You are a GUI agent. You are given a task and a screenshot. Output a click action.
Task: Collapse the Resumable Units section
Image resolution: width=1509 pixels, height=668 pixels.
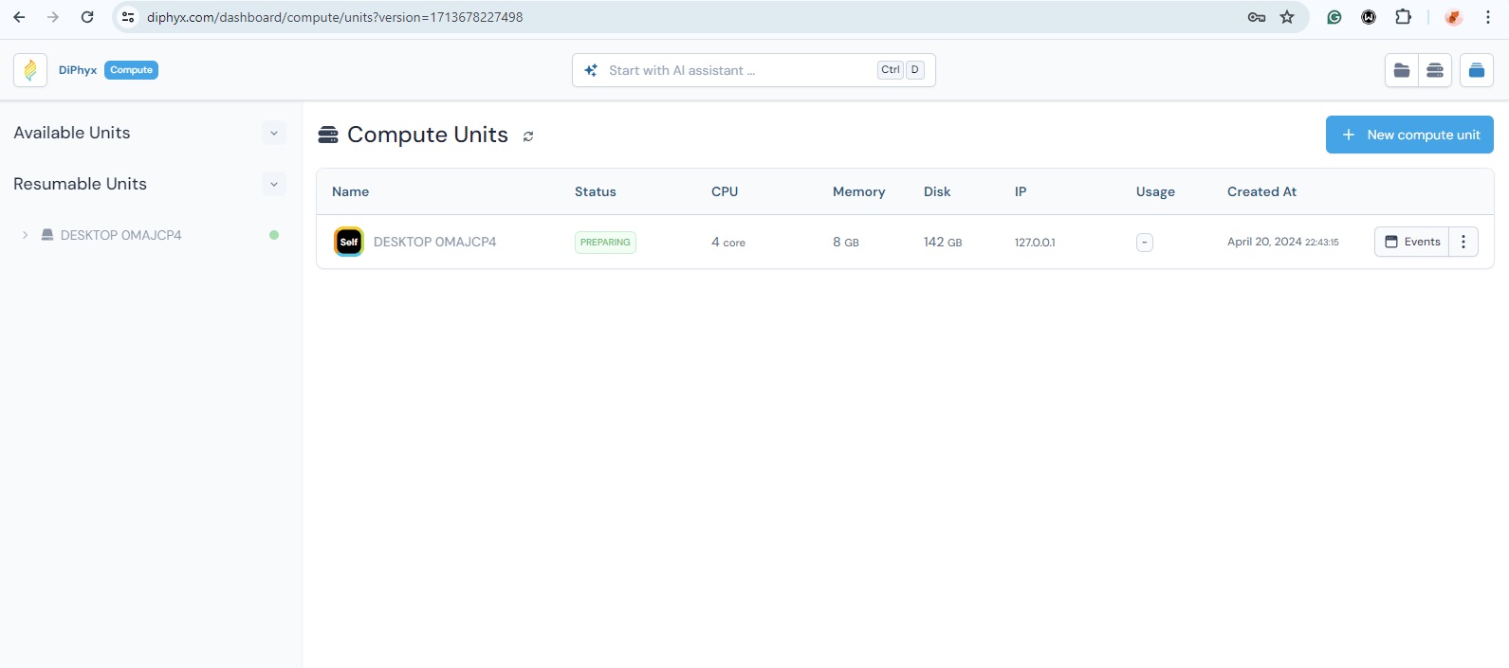(273, 185)
